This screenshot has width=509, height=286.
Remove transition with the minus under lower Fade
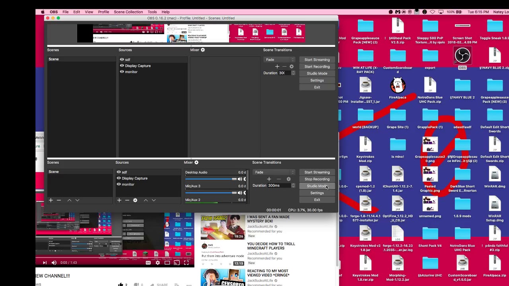(x=278, y=179)
